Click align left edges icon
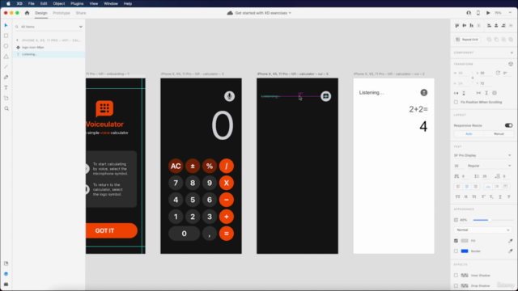This screenshot has width=518, height=291. pos(489,25)
